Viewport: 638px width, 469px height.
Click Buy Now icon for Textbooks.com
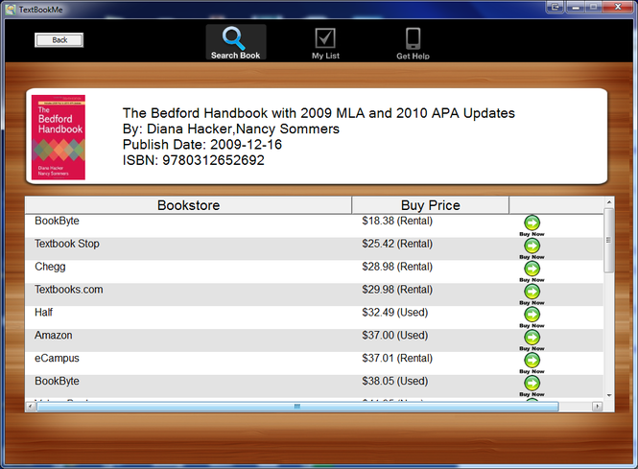point(532,292)
